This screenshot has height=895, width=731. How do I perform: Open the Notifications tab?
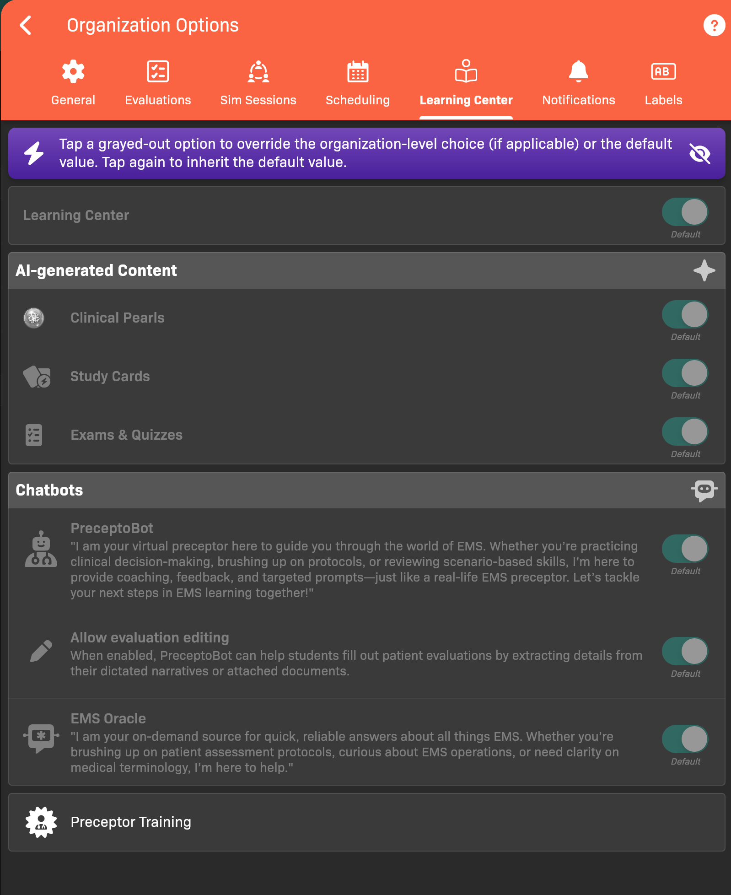tap(578, 83)
